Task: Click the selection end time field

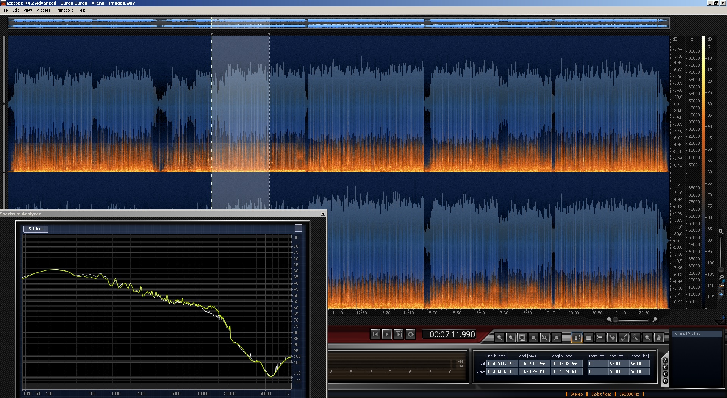Action: (533, 364)
